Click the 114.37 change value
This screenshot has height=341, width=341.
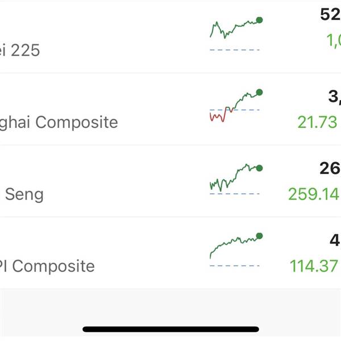click(314, 266)
